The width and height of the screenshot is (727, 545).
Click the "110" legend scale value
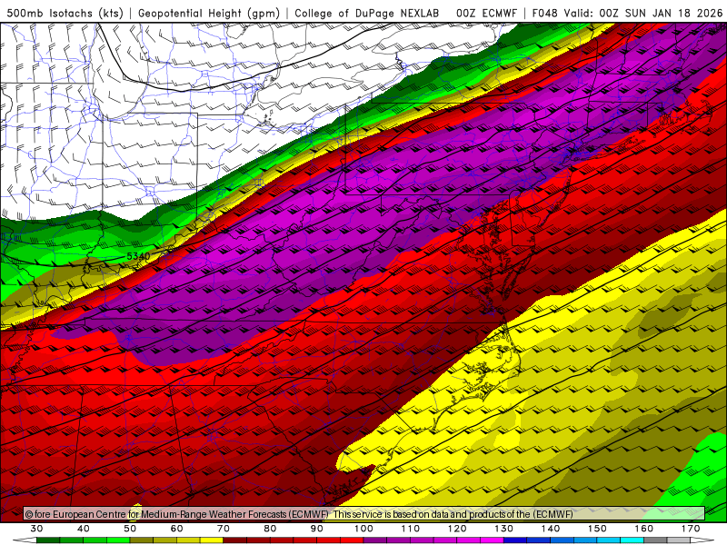tap(411, 529)
